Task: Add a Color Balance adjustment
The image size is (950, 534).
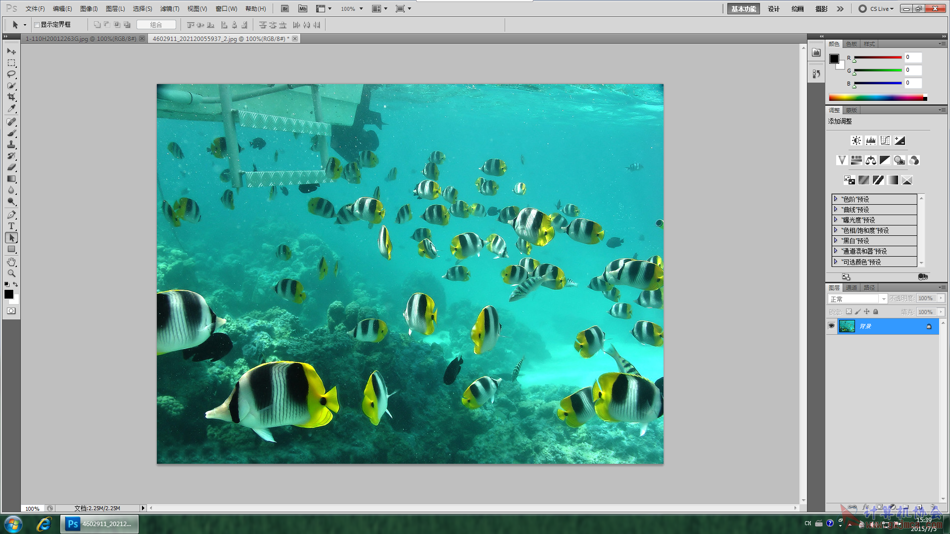Action: point(870,160)
